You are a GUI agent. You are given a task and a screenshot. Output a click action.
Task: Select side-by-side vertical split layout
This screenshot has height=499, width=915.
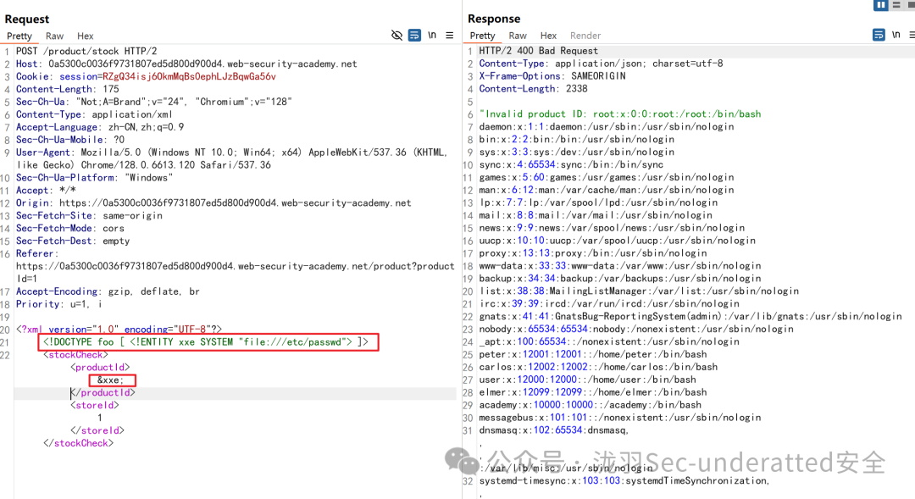[880, 5]
